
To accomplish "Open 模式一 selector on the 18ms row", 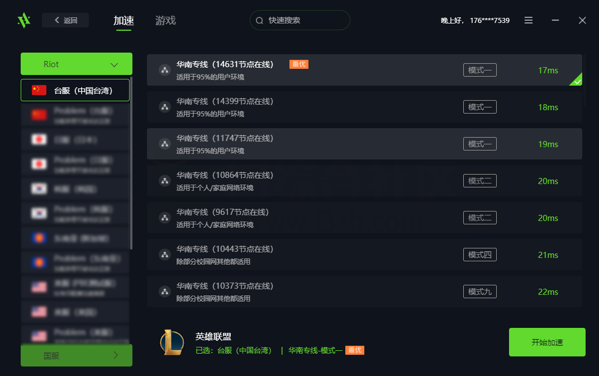I will (x=480, y=107).
